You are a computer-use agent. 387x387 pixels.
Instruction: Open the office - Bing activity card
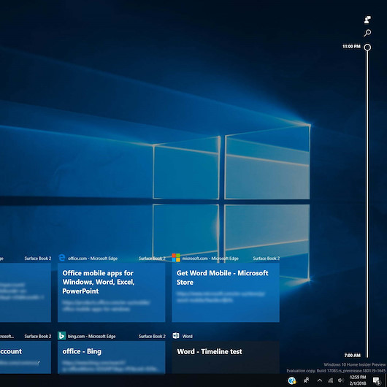(x=111, y=357)
